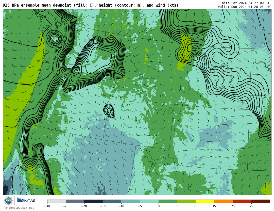Screen dimensions: 274x211
Task: Open the ensemble.ucar.edu link text
Action: [20, 208]
